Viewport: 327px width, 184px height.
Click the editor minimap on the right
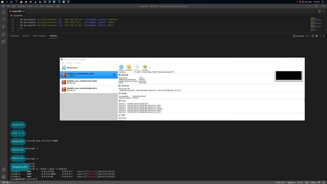(x=316, y=25)
